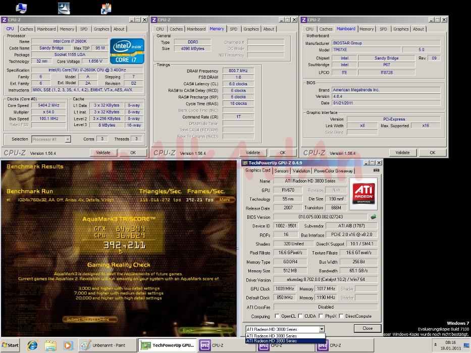The height and width of the screenshot is (353, 471).
Task: Click Submit Results Online in AquaMark3
Action: pos(89,319)
